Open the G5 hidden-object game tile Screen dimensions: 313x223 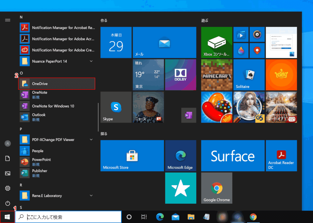(249, 107)
